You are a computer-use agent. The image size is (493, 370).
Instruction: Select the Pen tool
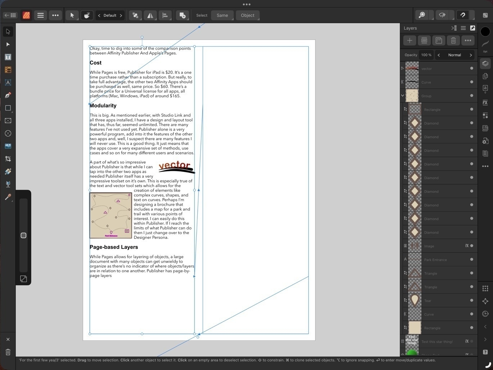point(8,95)
